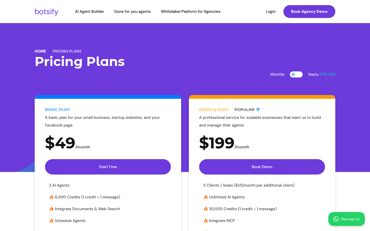Screen dimensions: 370x231
Task: Select the Yearly billing label
Action: tap(313, 74)
